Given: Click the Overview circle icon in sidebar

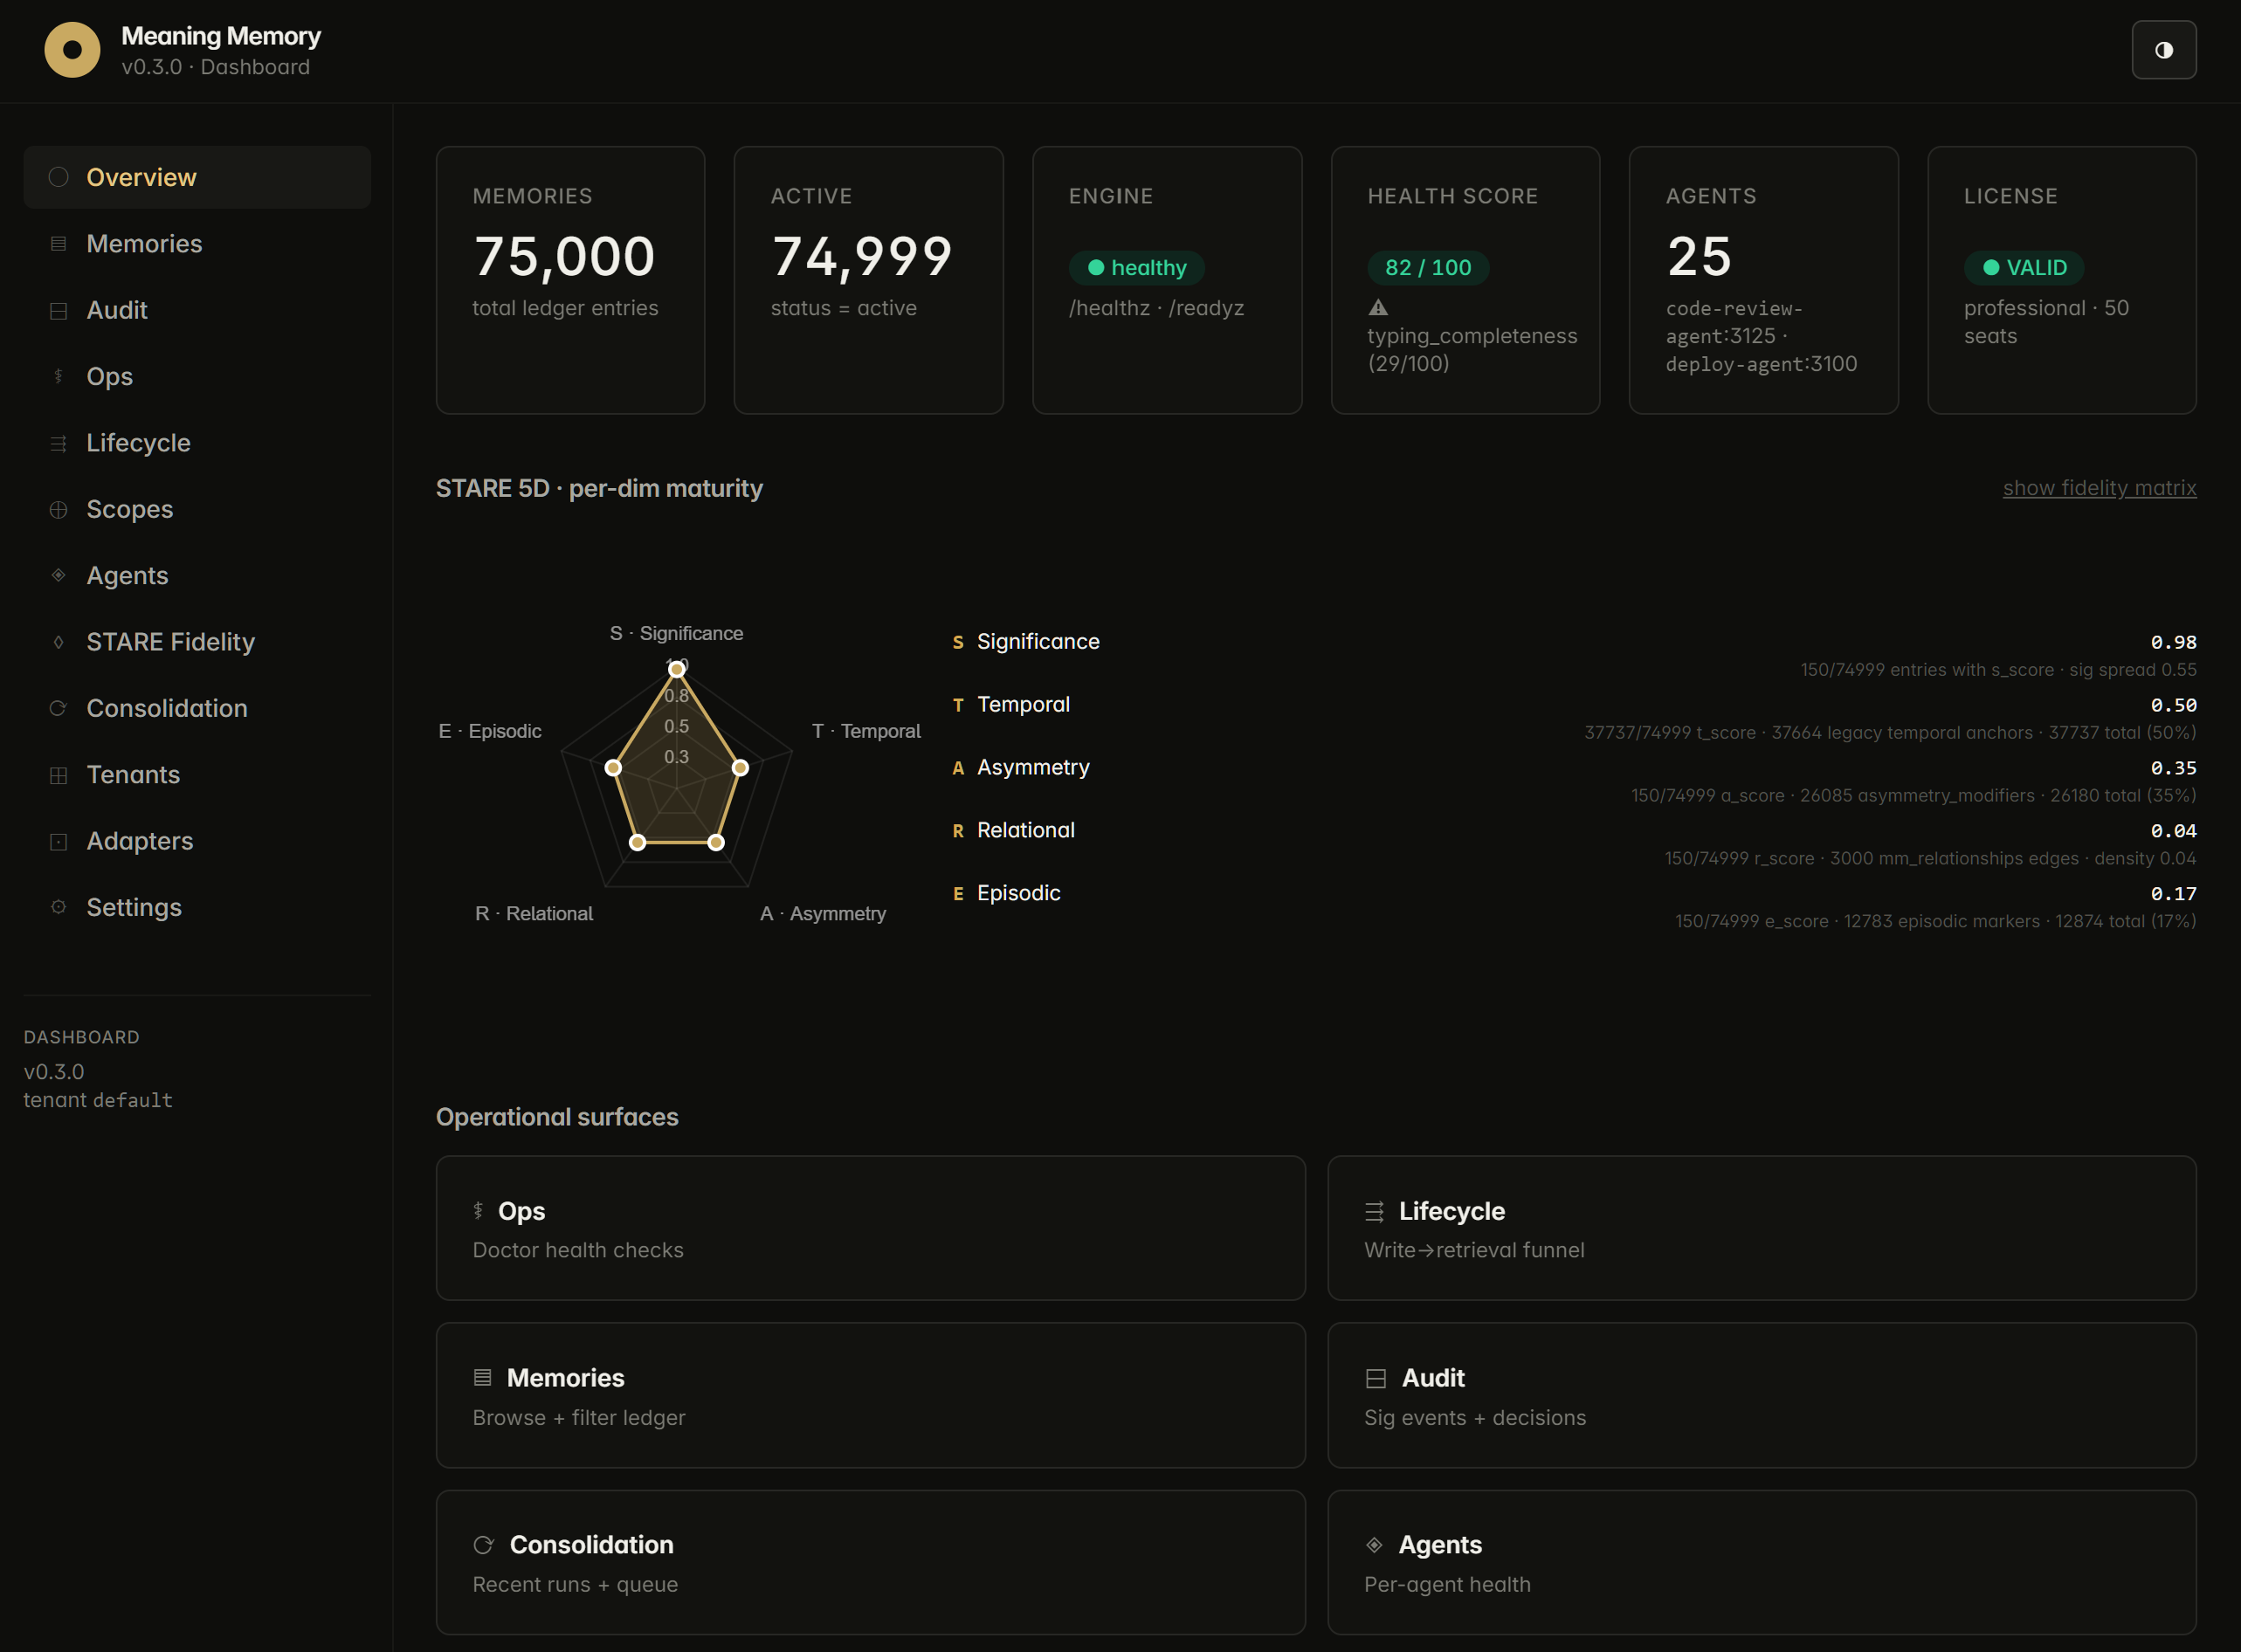Looking at the screenshot, I should pos(58,177).
